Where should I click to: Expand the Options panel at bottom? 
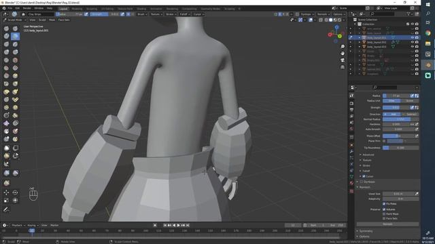pos(364,237)
